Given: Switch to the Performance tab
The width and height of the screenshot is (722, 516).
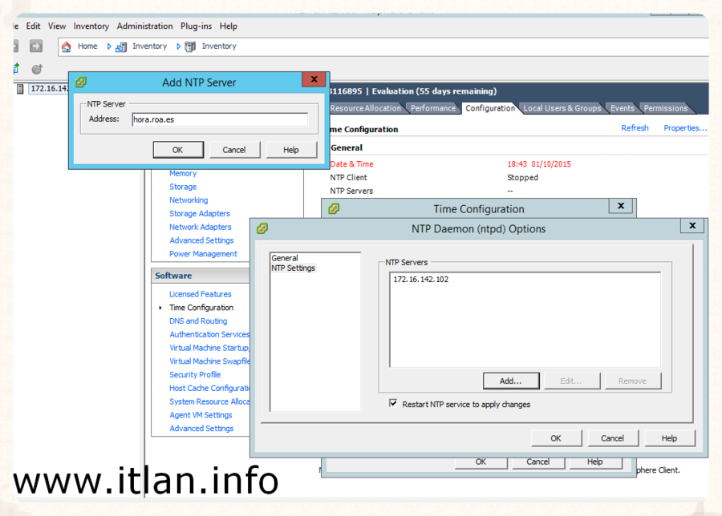Looking at the screenshot, I should pyautogui.click(x=432, y=108).
